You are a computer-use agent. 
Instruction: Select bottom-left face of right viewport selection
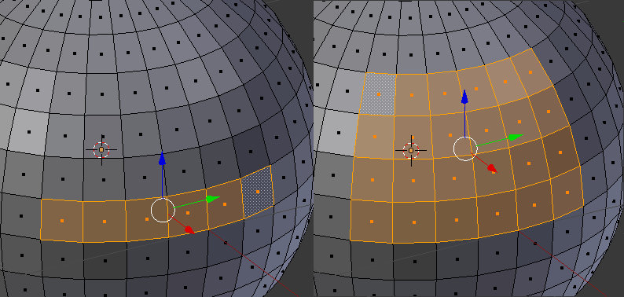pyautogui.click(x=371, y=222)
